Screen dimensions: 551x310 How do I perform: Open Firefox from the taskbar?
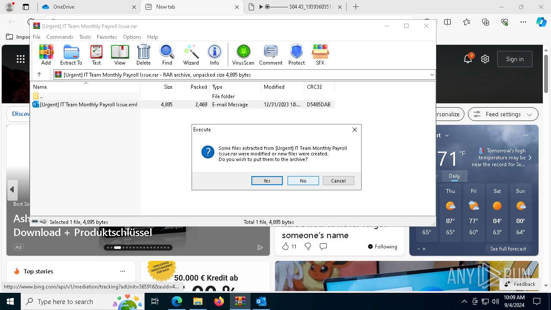click(219, 301)
